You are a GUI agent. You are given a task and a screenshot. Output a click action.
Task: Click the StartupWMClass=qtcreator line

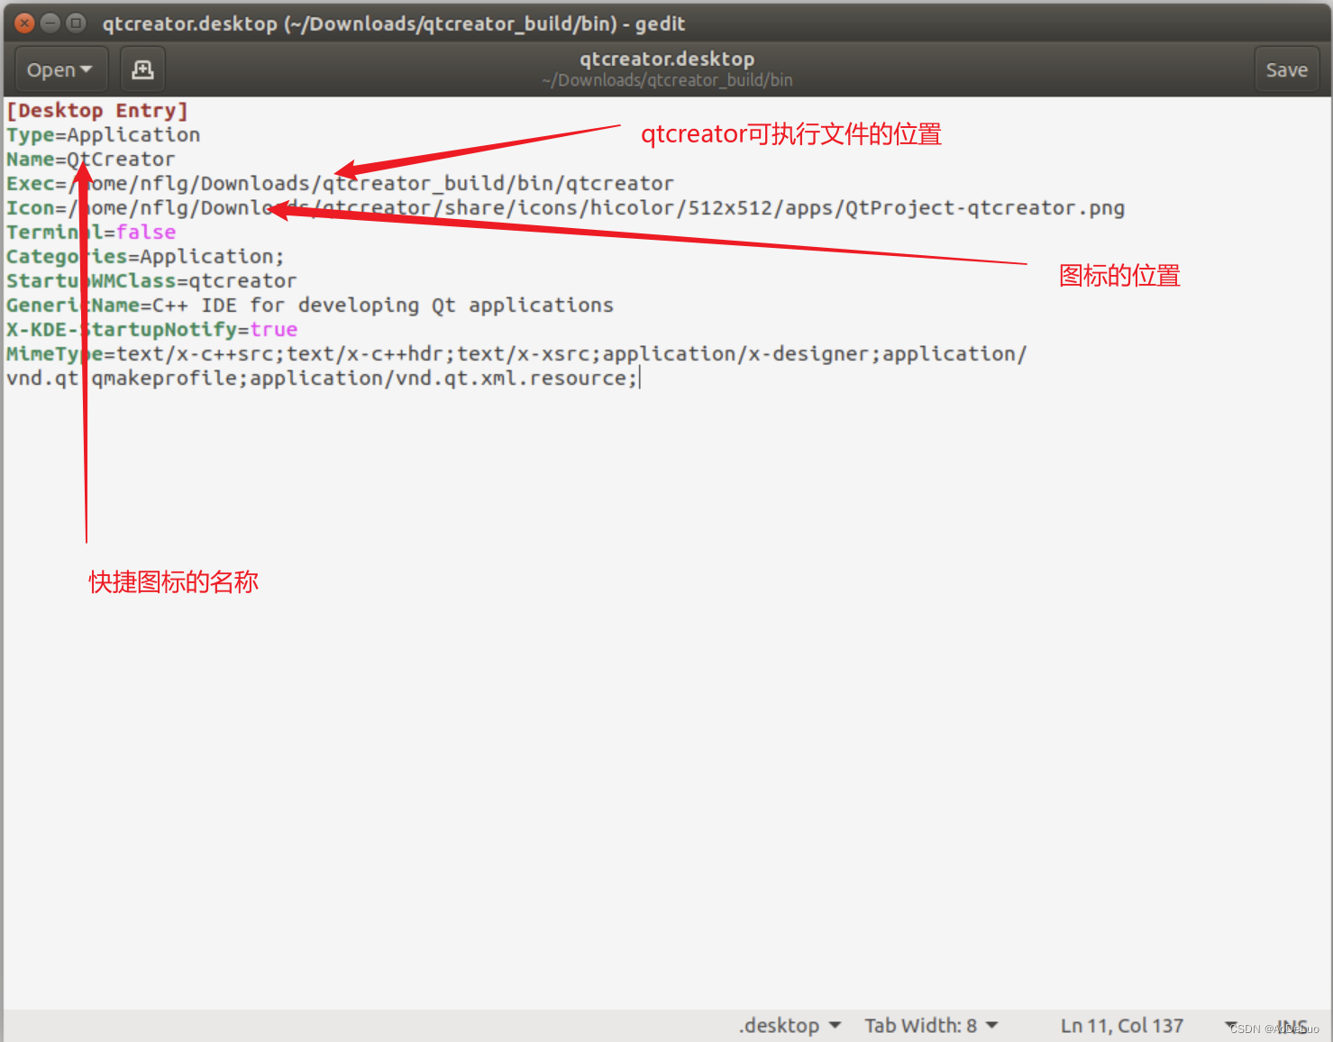click(151, 281)
